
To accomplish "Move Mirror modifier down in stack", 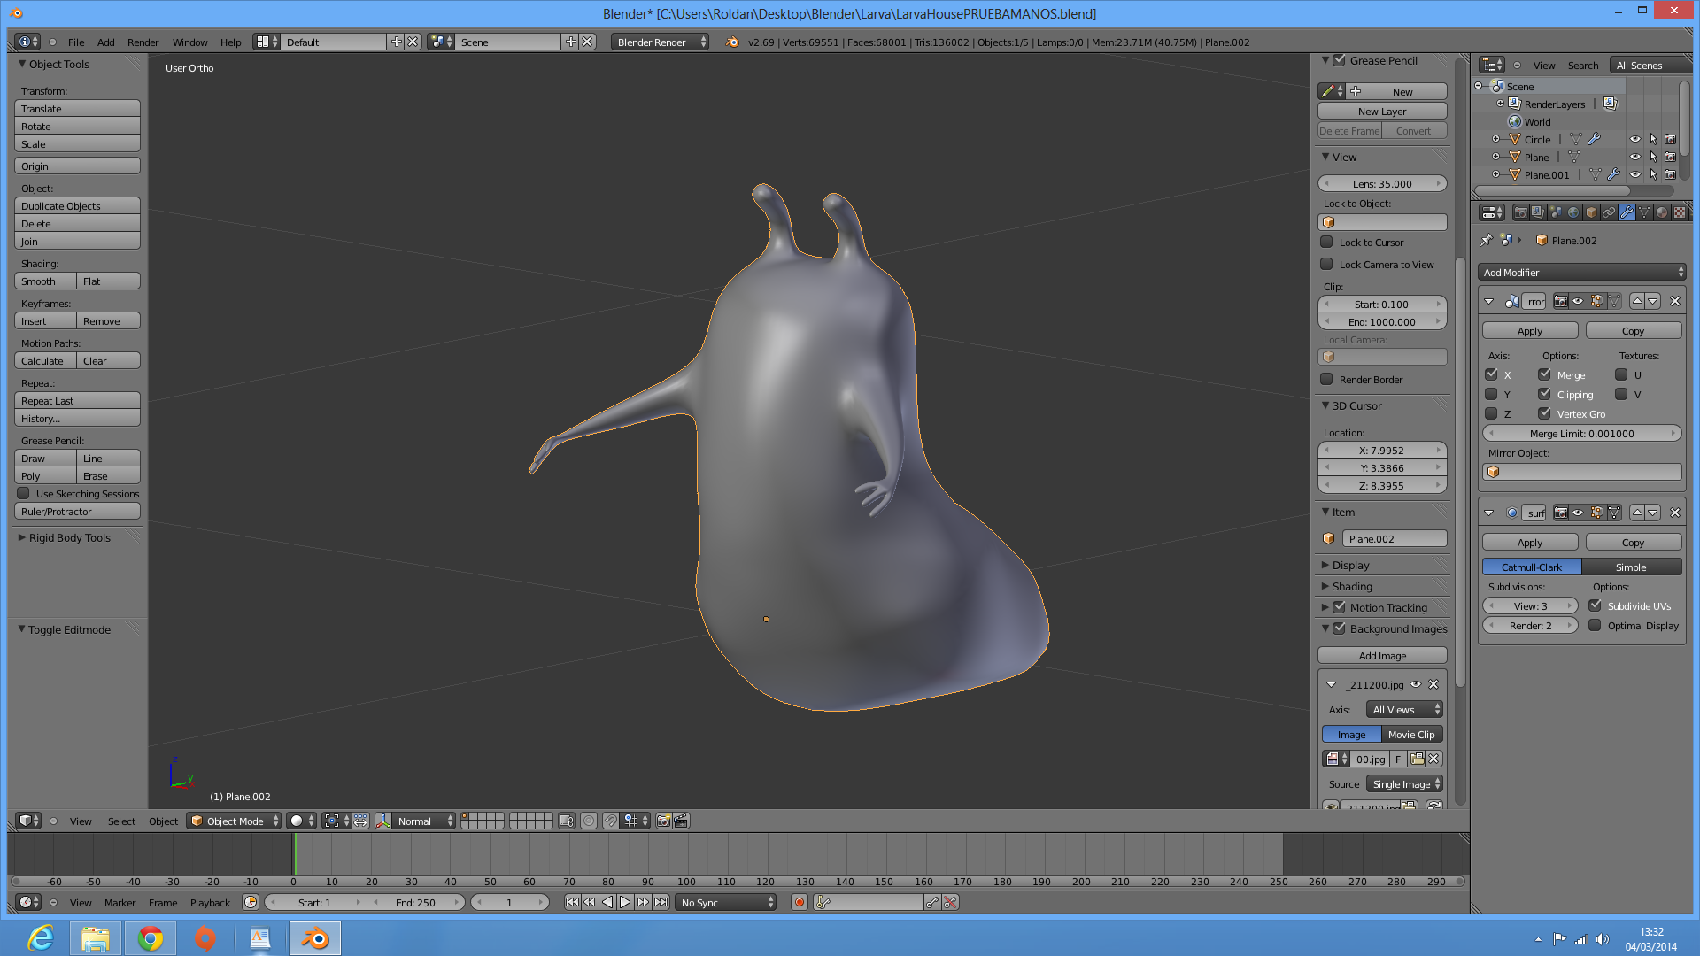I will point(1653,301).
